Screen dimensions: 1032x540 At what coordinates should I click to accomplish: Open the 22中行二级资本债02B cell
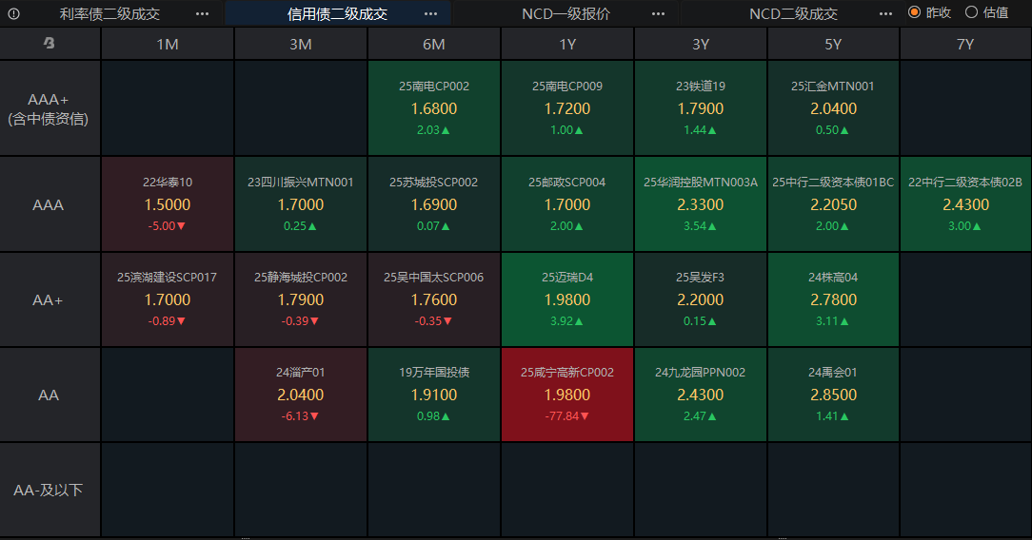click(x=965, y=203)
